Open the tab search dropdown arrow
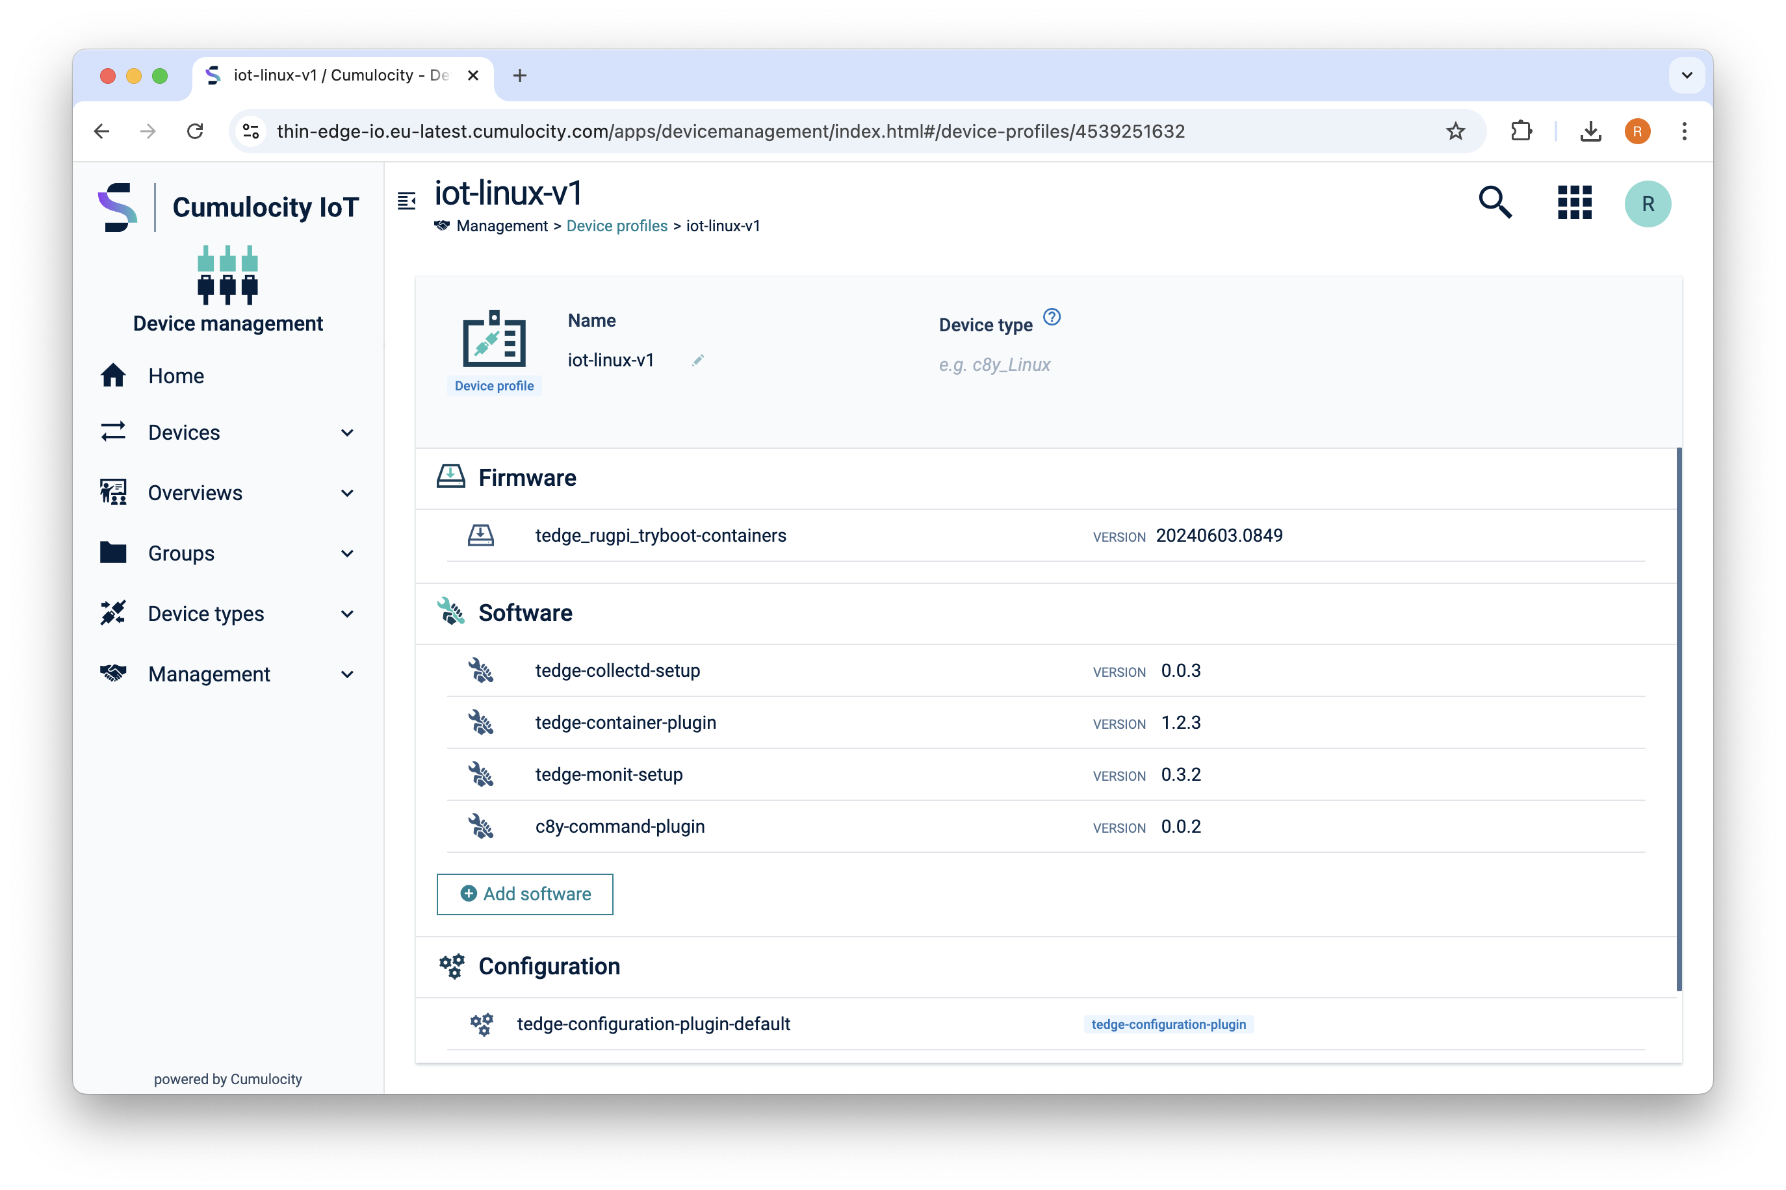Screen dimensions: 1786x1190 tap(1687, 75)
